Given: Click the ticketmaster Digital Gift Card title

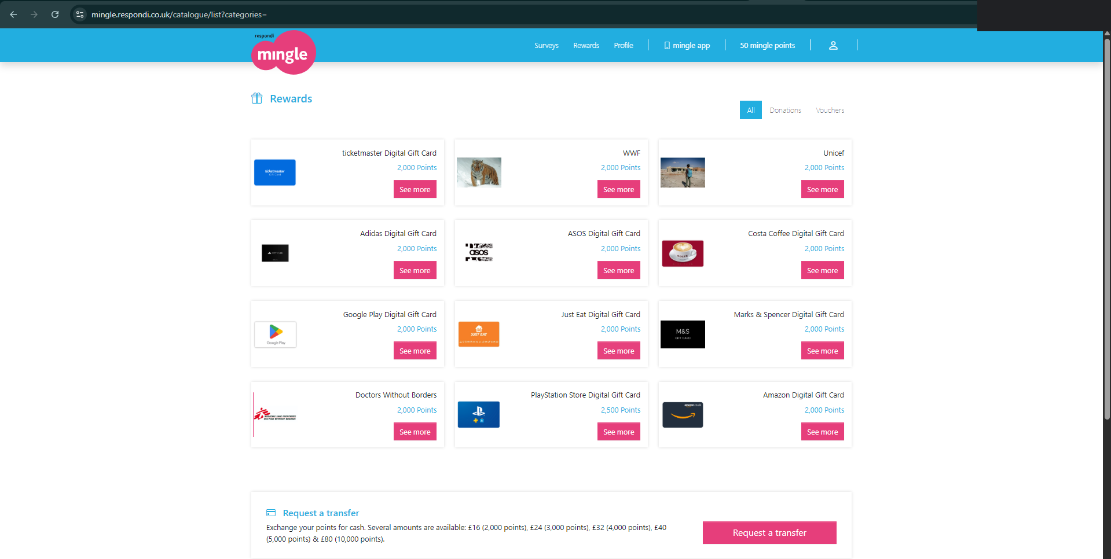Looking at the screenshot, I should pos(389,153).
